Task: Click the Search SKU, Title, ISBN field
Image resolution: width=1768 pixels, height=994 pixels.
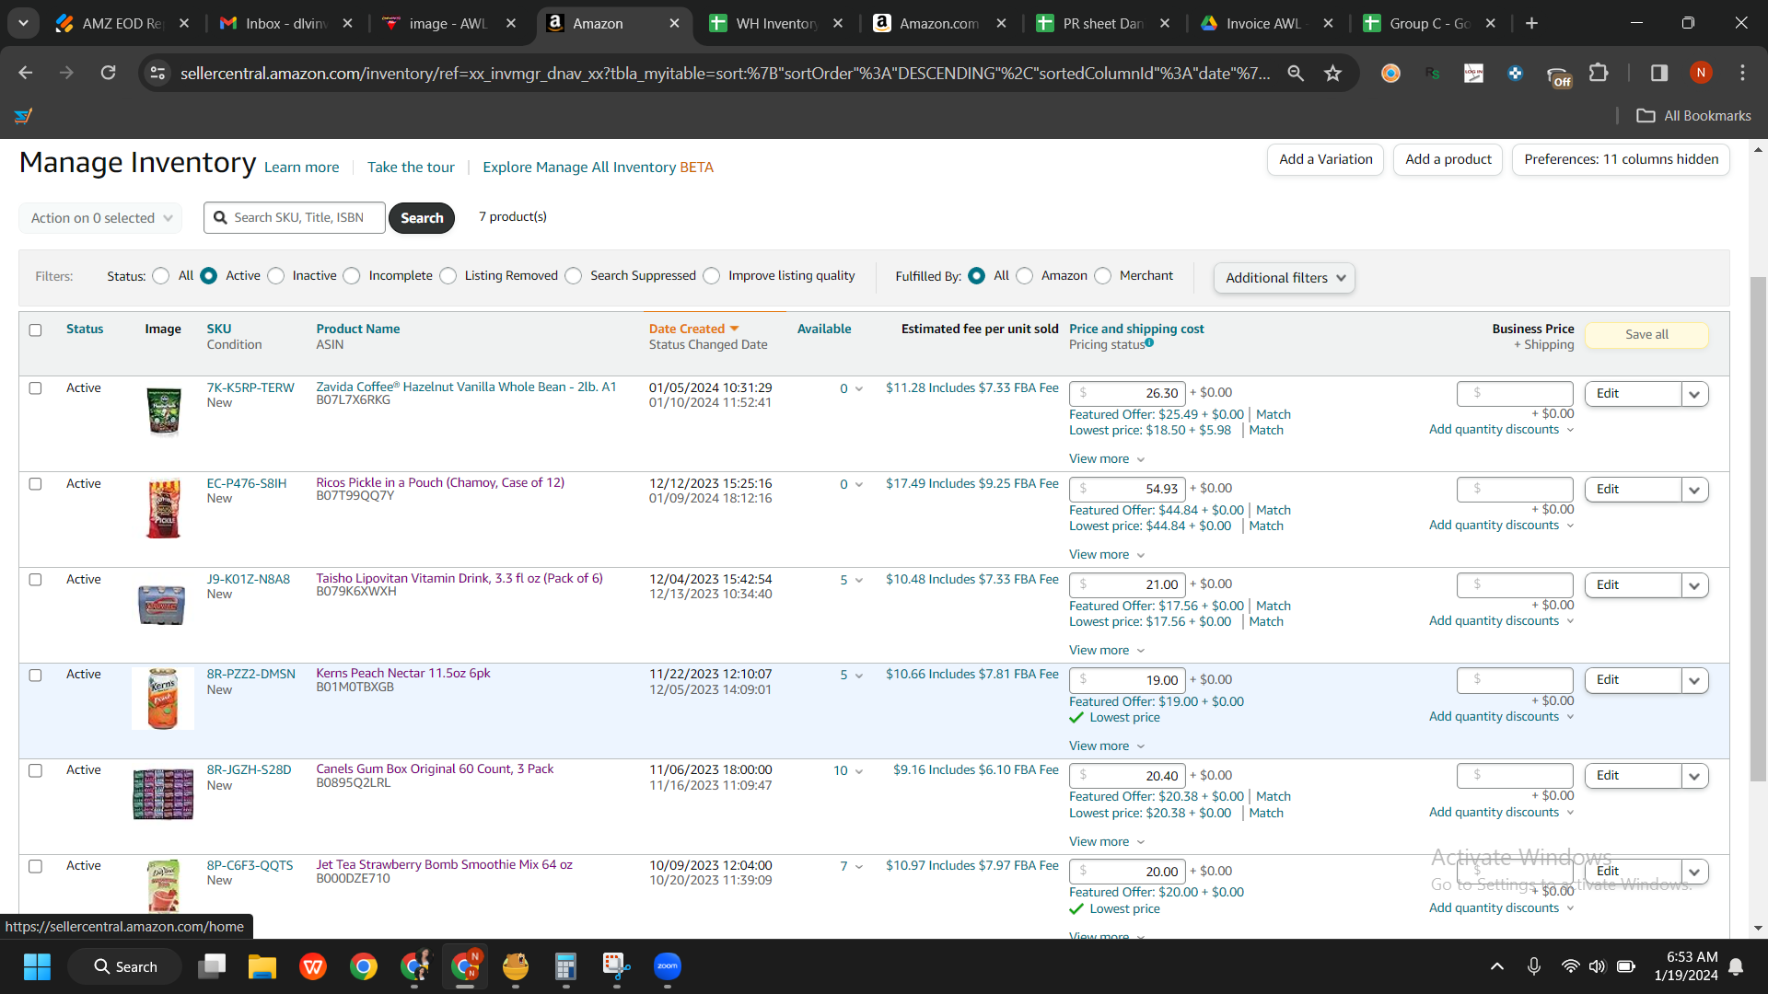Action: (295, 218)
